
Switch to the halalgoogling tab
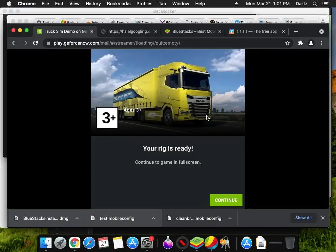(129, 31)
